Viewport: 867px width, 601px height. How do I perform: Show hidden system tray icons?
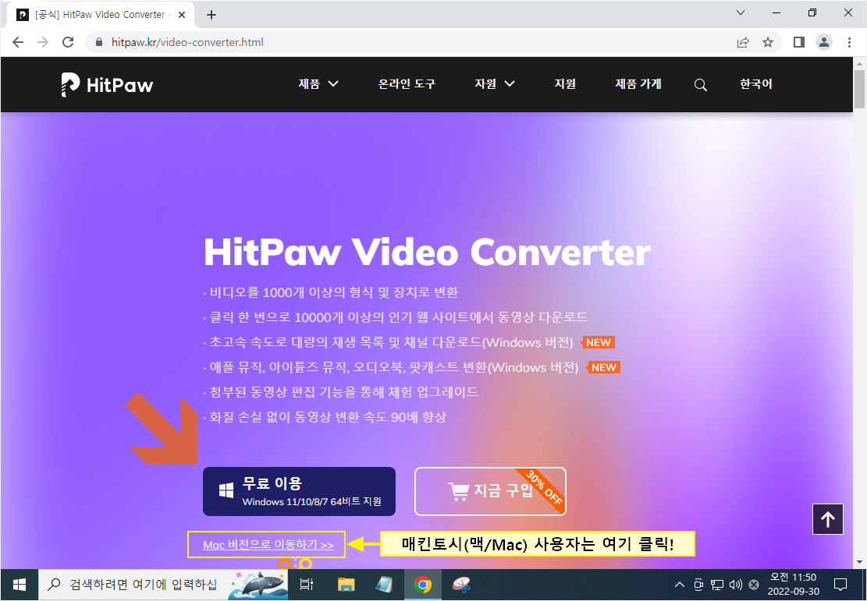(680, 585)
